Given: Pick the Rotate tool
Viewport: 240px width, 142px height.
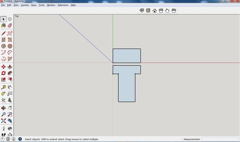Looking at the screenshot, I should 3,73.
